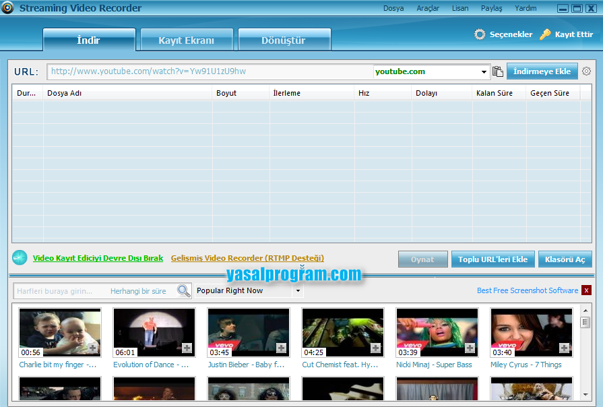Expand the URL history dropdown arrow
603x407 pixels.
pos(484,72)
